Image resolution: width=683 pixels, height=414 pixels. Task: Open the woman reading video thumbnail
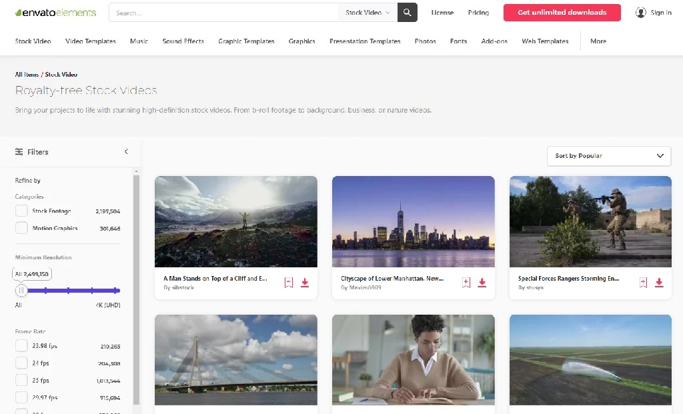[x=413, y=360]
